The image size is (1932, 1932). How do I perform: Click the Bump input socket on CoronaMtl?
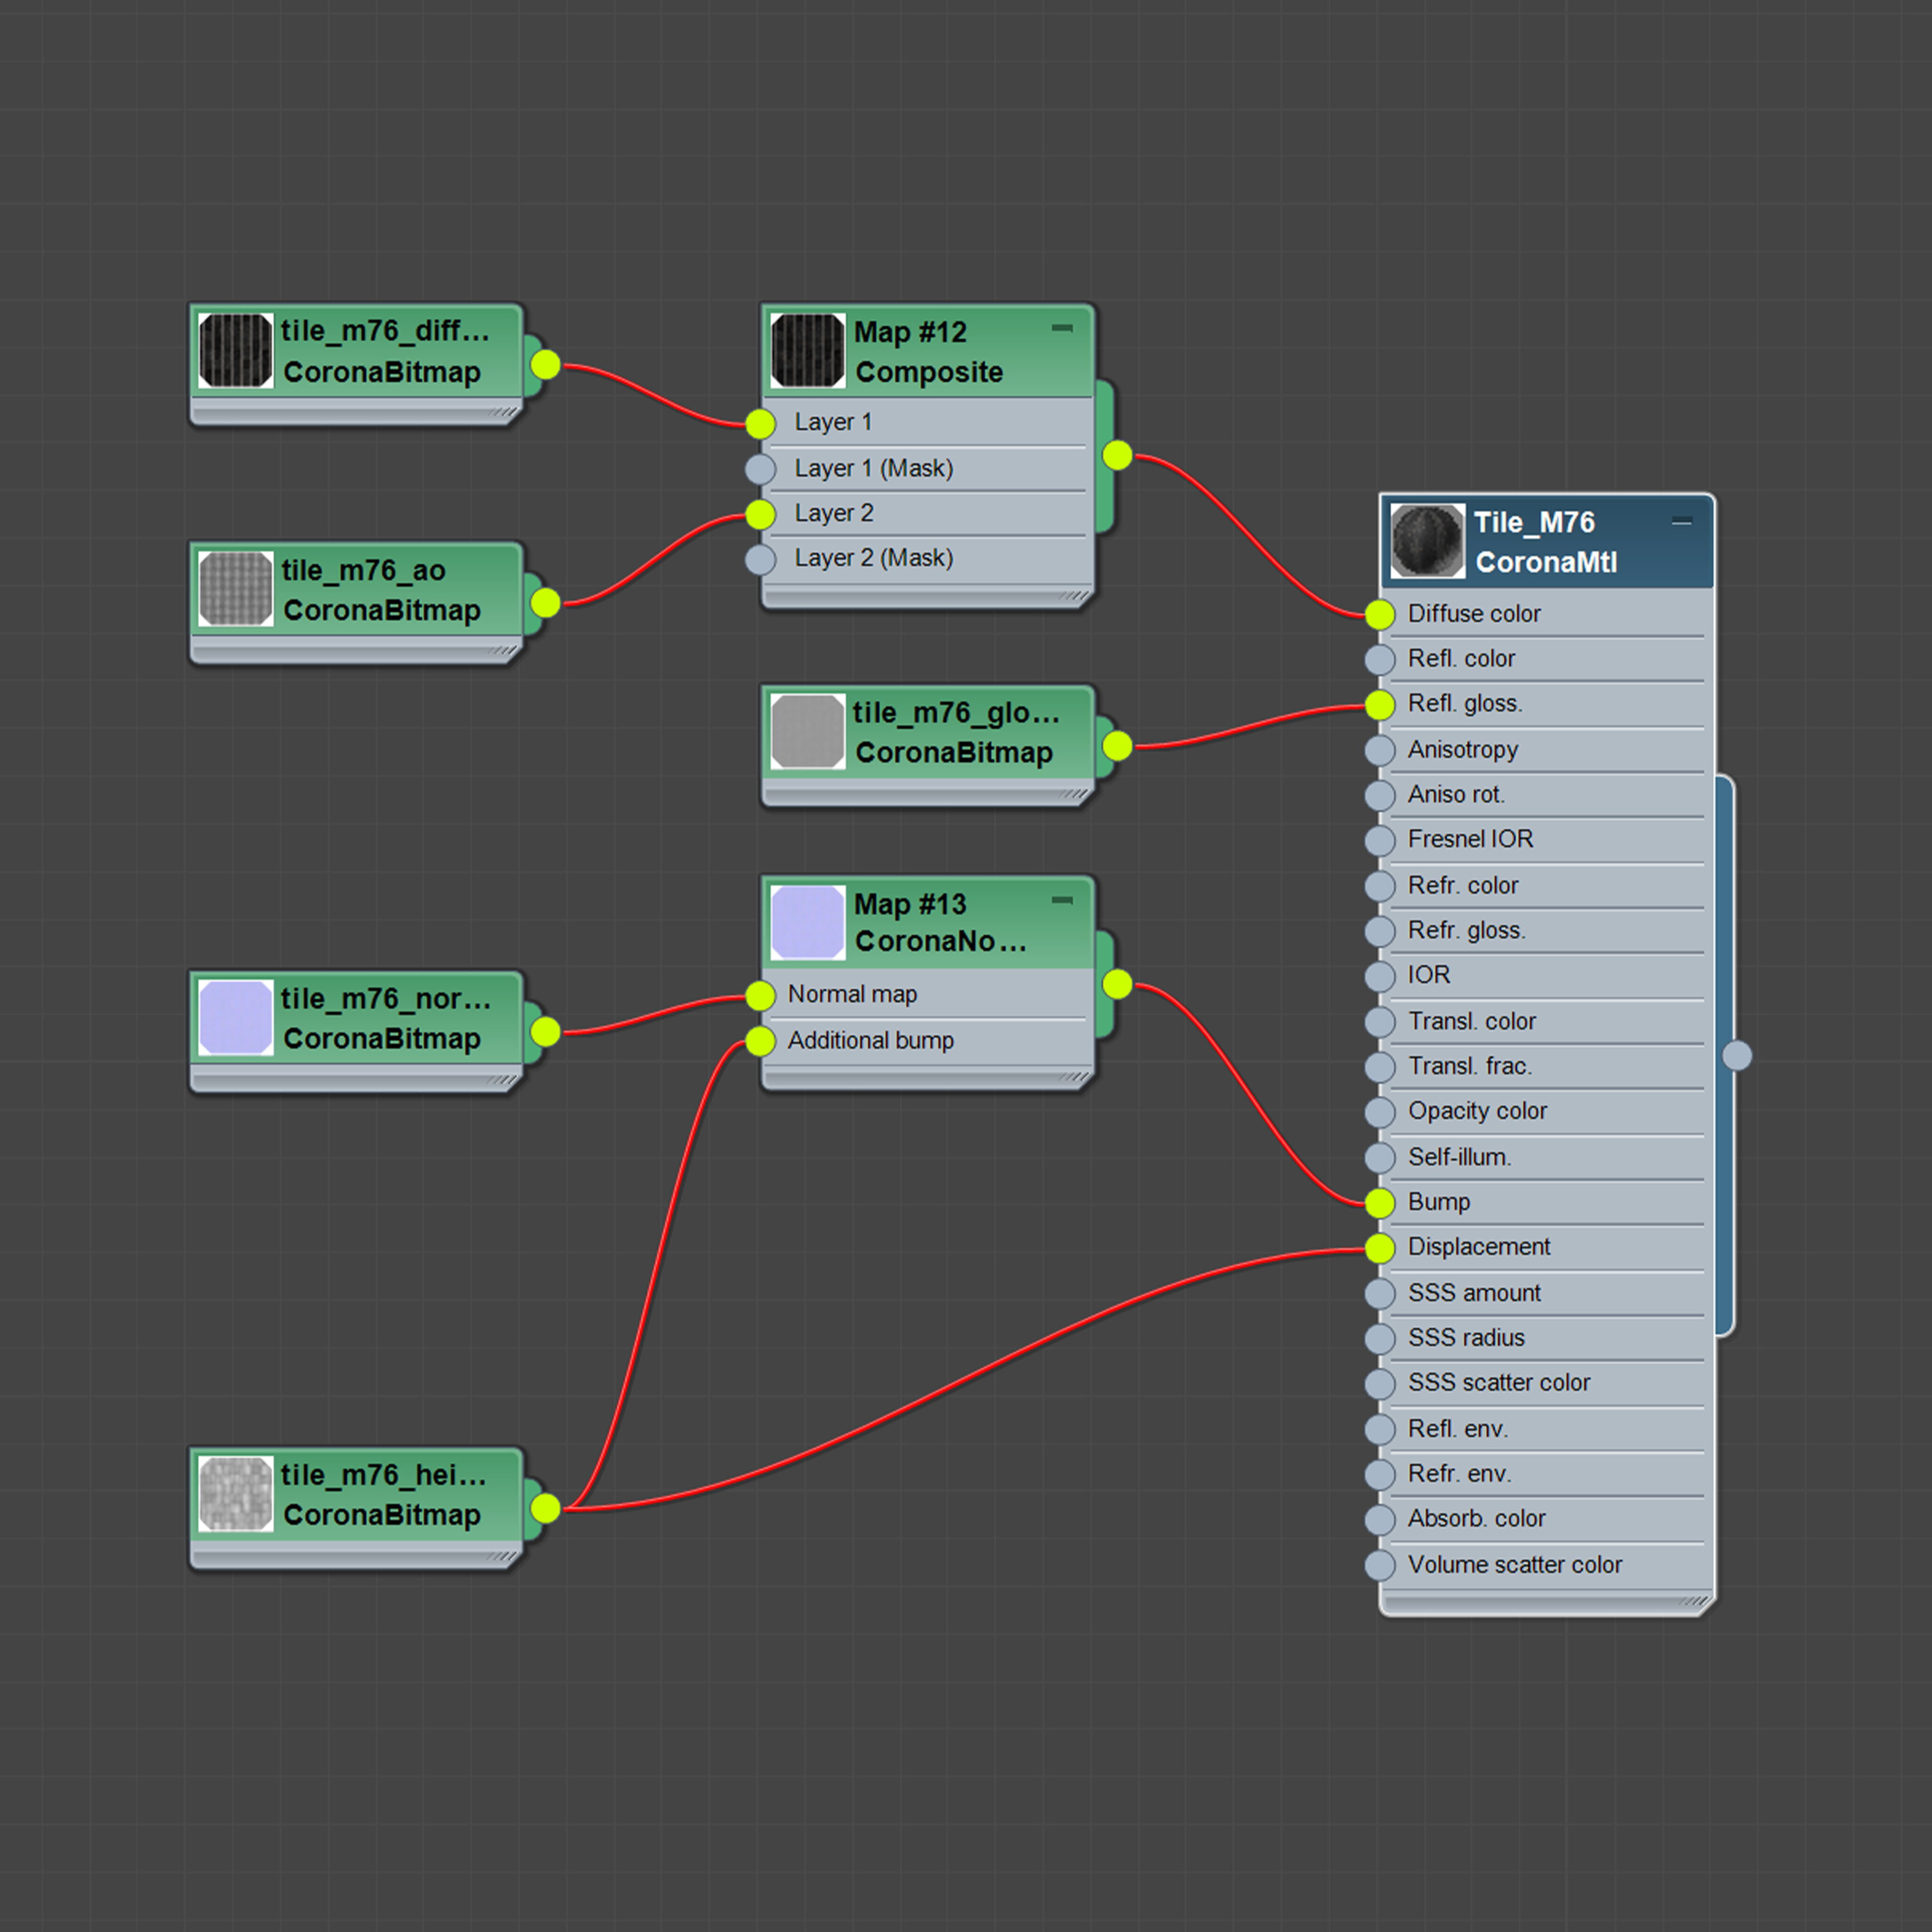[1379, 1203]
